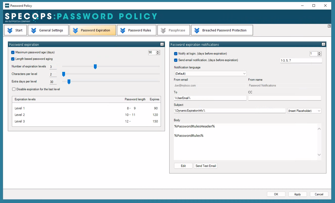
Task: Click the Extra days per level value box
Action: pyautogui.click(x=53, y=82)
